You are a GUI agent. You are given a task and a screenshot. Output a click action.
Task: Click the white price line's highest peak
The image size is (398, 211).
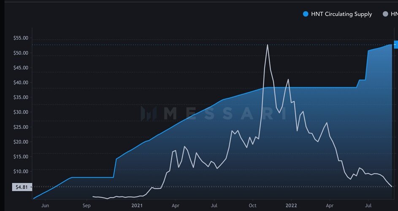[268, 45]
